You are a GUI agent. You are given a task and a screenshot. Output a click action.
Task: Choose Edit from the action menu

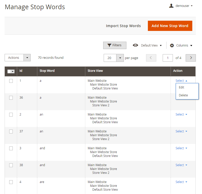point(182,87)
